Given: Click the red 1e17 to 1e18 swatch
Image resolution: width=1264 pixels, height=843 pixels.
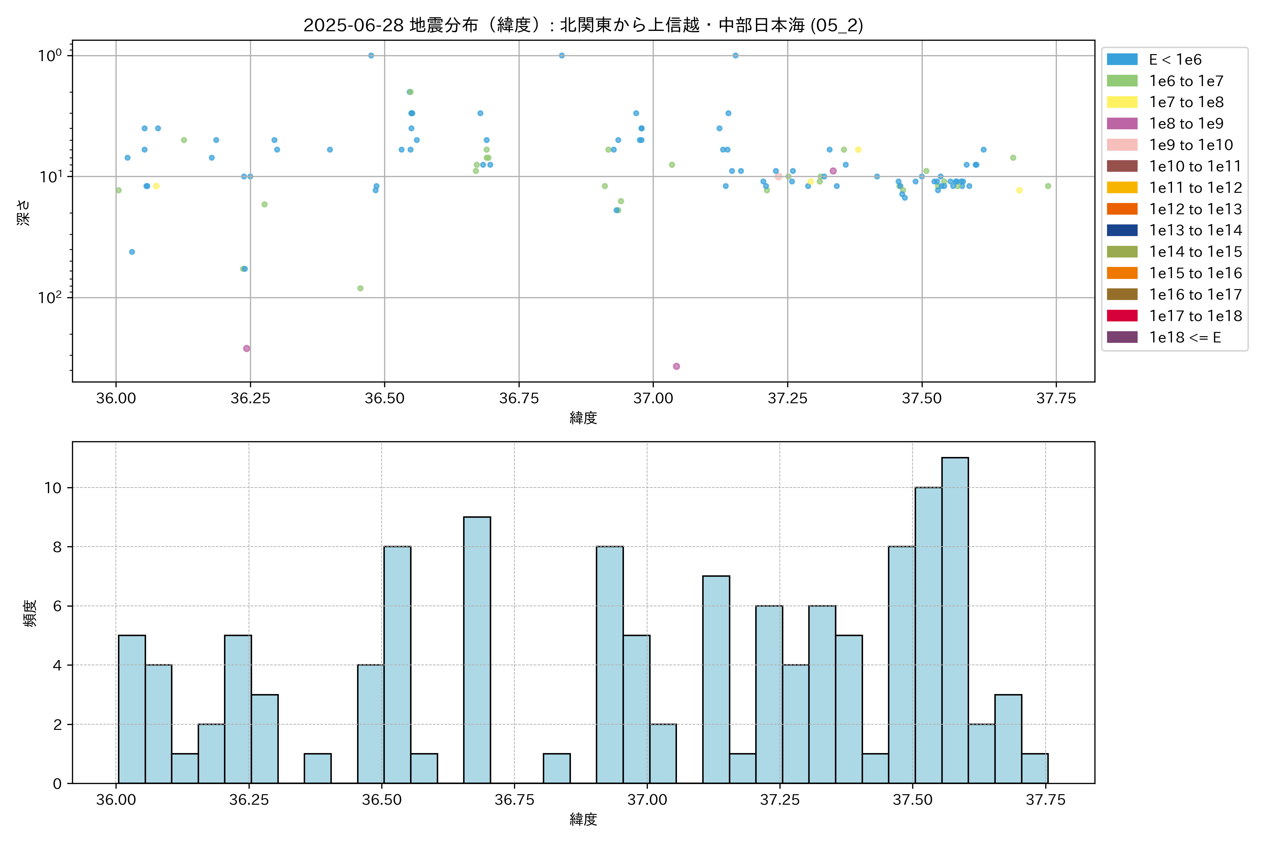Looking at the screenshot, I should [1121, 315].
